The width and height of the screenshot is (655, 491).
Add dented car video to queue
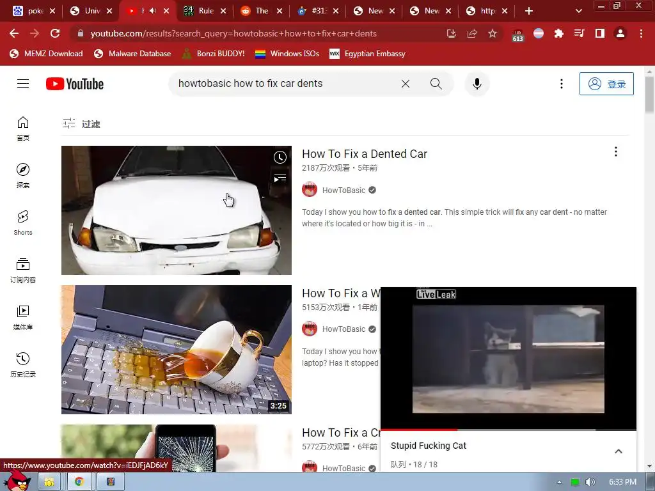280,178
